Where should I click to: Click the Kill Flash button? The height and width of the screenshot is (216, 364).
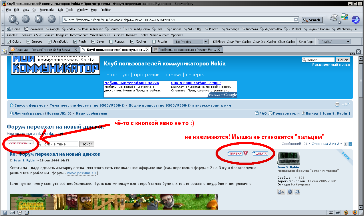pos(219,41)
